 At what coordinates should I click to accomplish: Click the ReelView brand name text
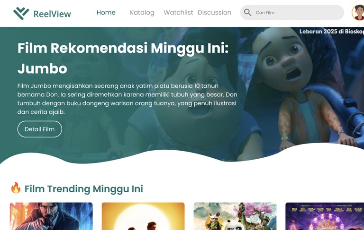(52, 14)
